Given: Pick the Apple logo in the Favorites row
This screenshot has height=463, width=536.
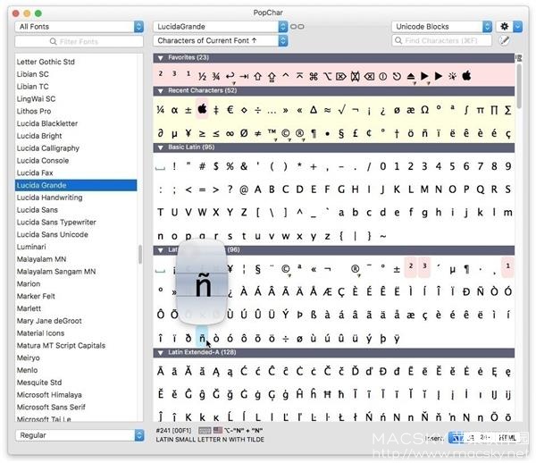Looking at the screenshot, I should pyautogui.click(x=466, y=76).
